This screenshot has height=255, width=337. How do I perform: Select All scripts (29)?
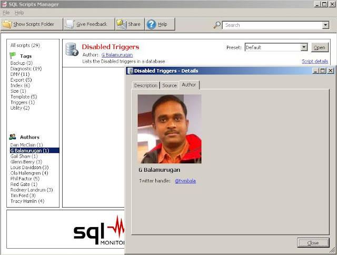coord(25,45)
